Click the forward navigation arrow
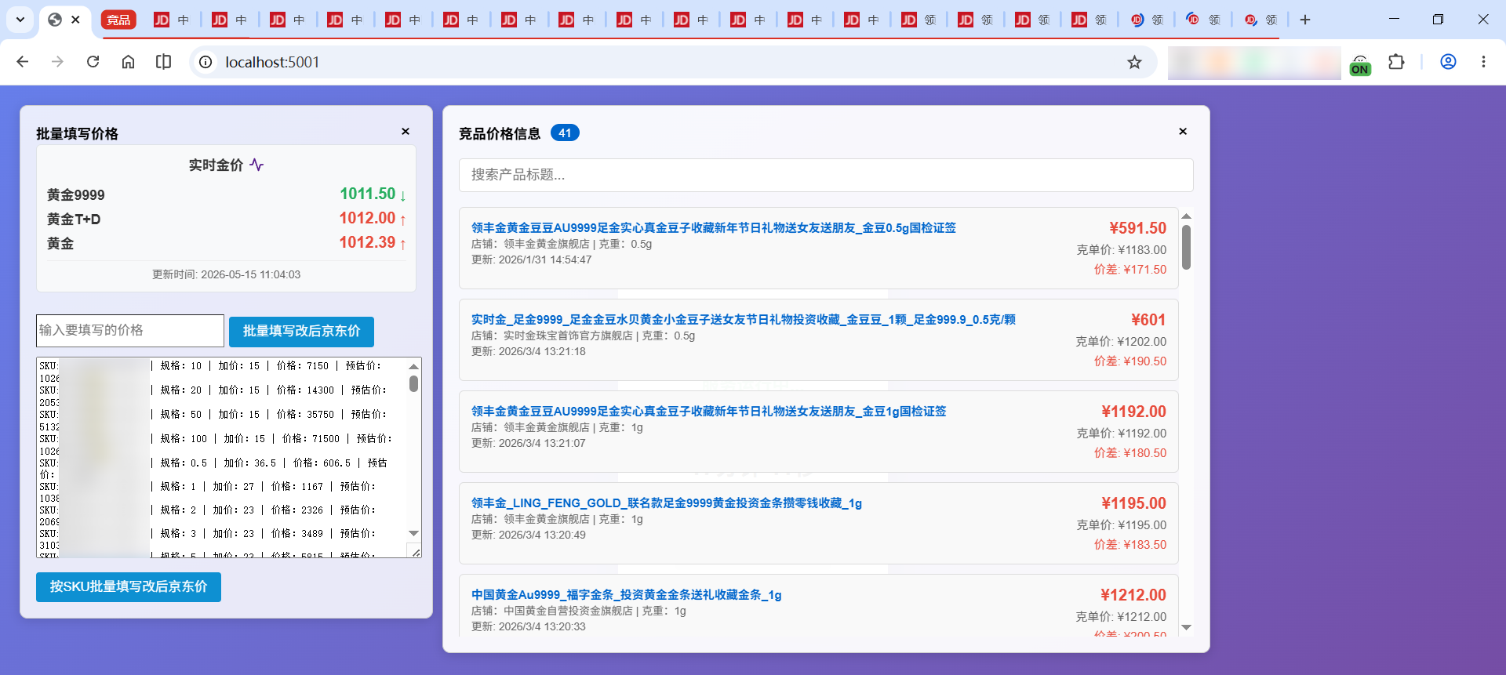This screenshot has height=675, width=1506. coord(57,62)
